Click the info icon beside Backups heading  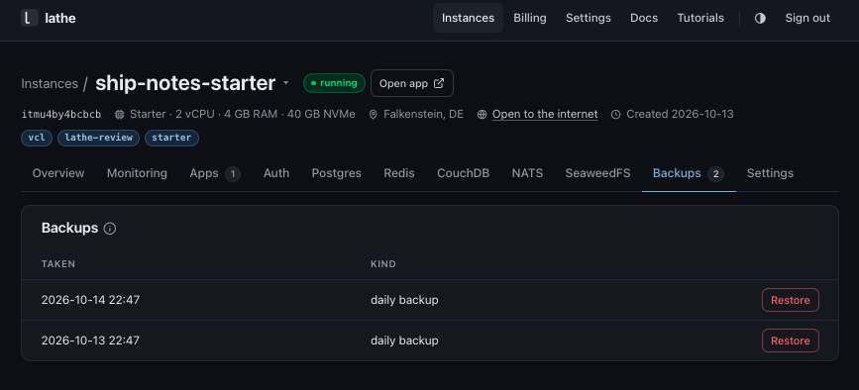pos(110,229)
